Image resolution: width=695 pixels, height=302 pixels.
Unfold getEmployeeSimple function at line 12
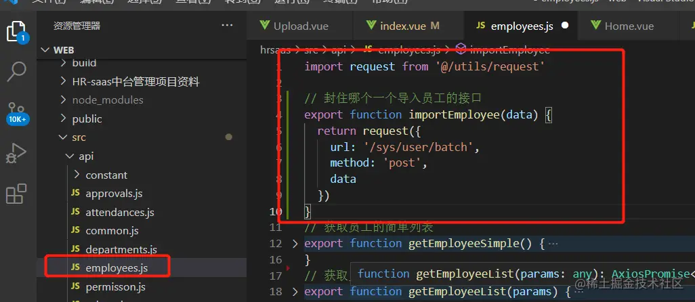point(295,244)
